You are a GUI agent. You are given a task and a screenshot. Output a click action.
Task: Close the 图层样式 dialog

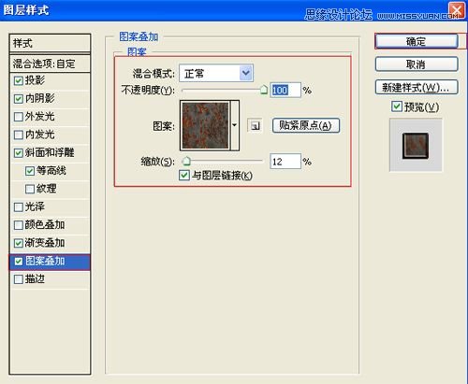click(x=457, y=10)
